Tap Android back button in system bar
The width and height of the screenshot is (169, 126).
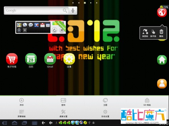(5, 123)
